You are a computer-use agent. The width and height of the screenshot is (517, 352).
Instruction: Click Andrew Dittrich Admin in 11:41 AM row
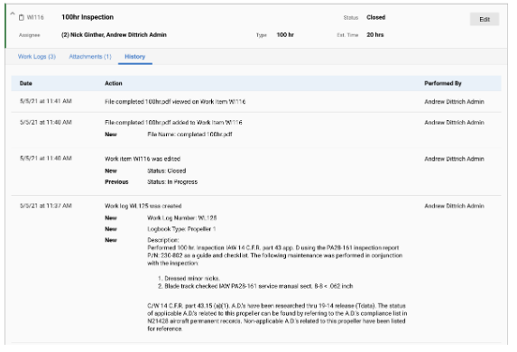pyautogui.click(x=454, y=102)
